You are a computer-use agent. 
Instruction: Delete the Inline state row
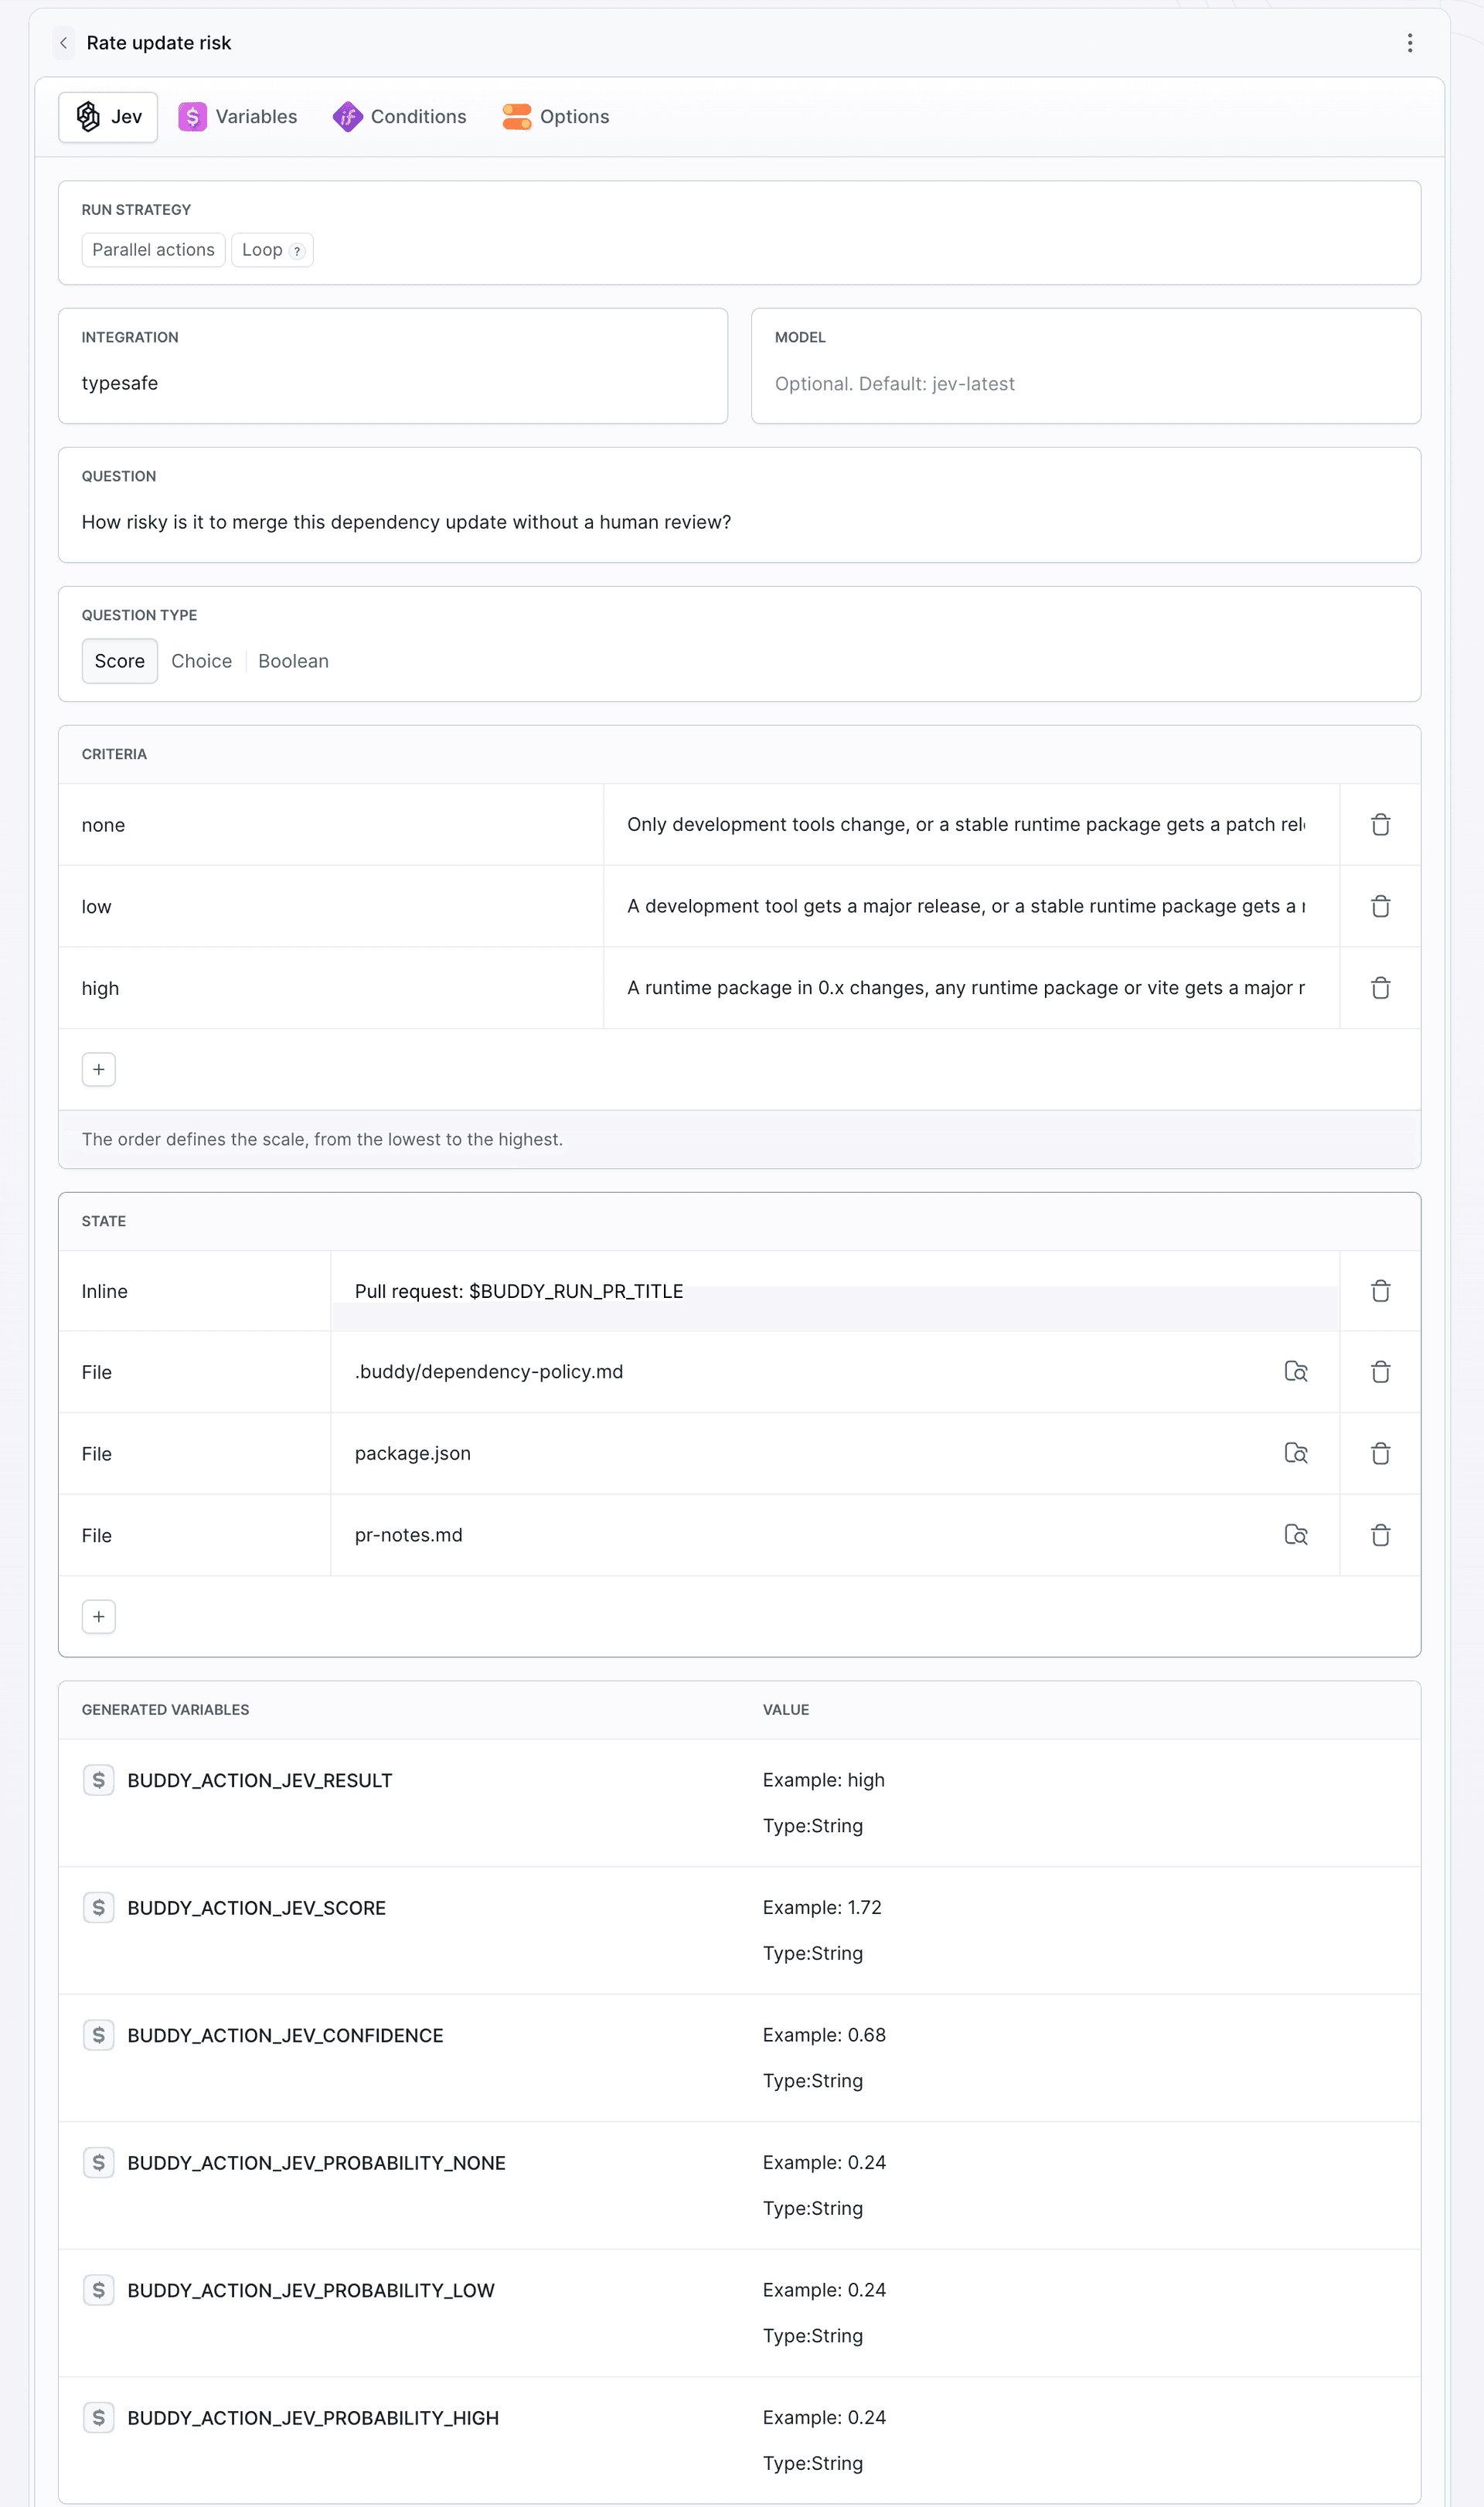point(1381,1291)
